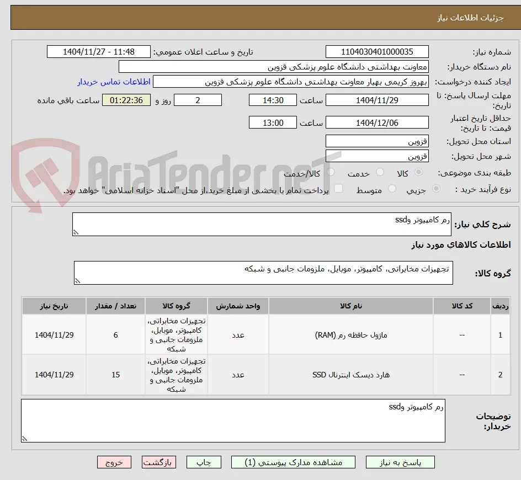The height and width of the screenshot is (480, 521).
Task: Click the ایجاد کننده درخواست field
Action: 291,82
